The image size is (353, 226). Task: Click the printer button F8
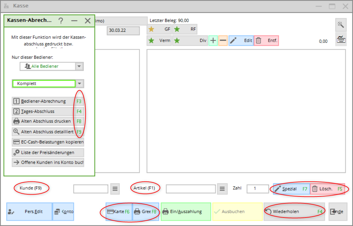[146, 212]
